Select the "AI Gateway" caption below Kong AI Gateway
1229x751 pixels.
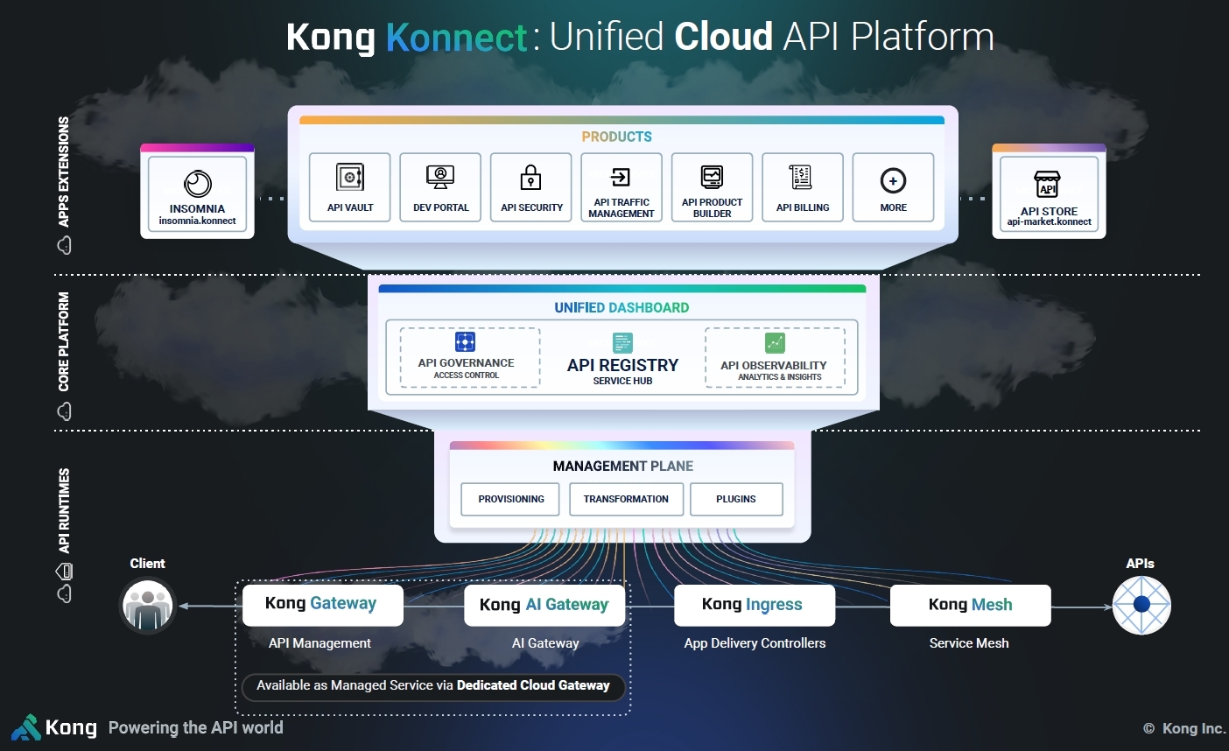coord(545,643)
